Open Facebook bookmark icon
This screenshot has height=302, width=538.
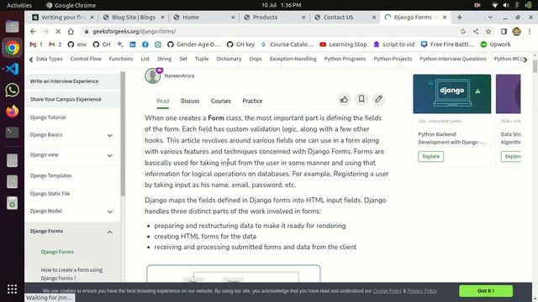pos(145,44)
